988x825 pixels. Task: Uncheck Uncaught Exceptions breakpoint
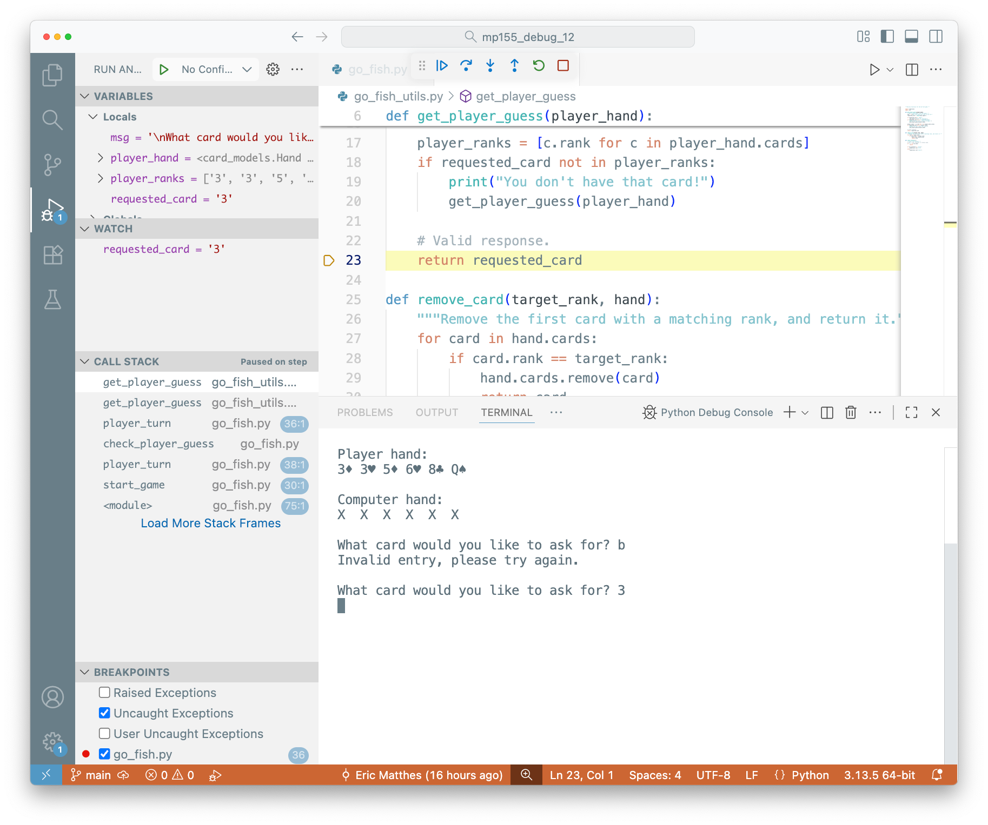point(105,713)
